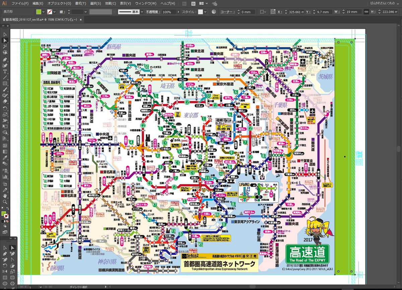The height and width of the screenshot is (290, 402).
Task: Select the Free Transform tool
Action: pyautogui.click(x=5, y=126)
